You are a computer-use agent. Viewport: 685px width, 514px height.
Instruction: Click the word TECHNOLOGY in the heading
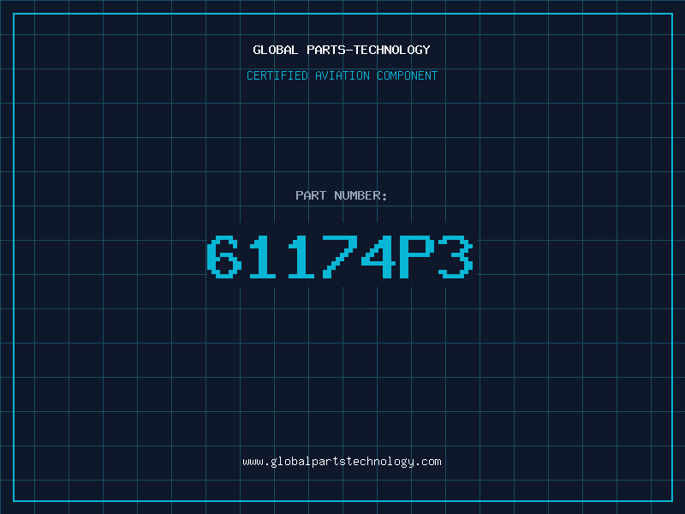(x=392, y=50)
